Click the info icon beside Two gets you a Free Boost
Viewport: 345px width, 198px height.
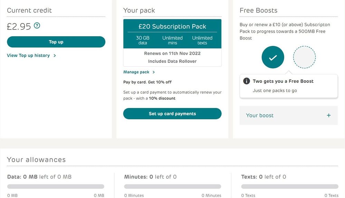coord(247,81)
